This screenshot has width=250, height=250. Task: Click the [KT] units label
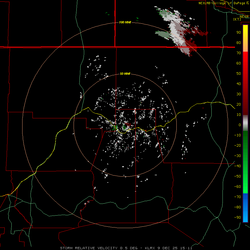coord(237,19)
